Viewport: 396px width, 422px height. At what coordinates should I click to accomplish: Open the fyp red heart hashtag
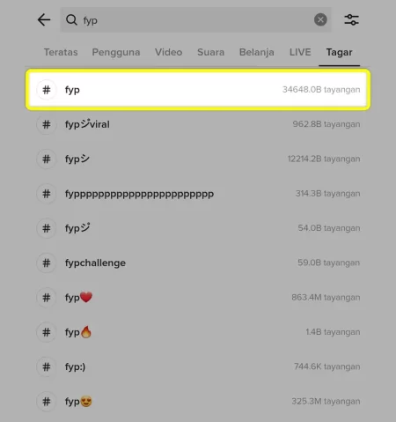198,298
